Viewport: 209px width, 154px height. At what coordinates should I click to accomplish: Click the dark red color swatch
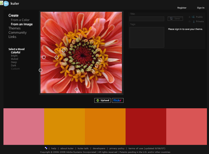[x=146, y=127]
